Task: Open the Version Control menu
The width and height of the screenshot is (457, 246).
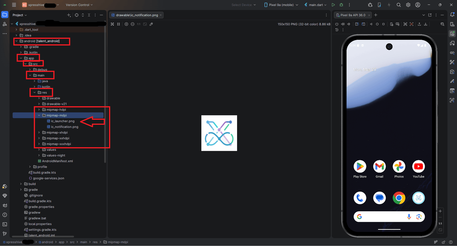Action: pos(79,5)
